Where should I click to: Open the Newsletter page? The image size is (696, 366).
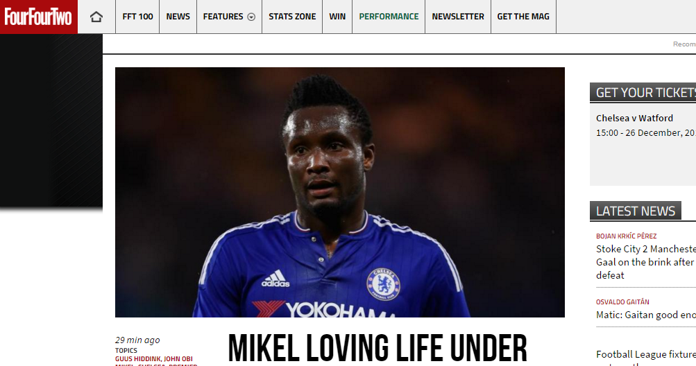coord(458,17)
